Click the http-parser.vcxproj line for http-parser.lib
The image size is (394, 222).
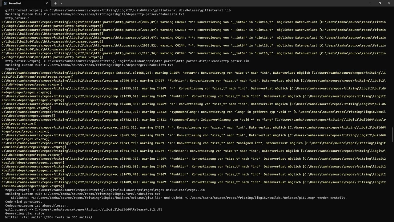coord(127,61)
